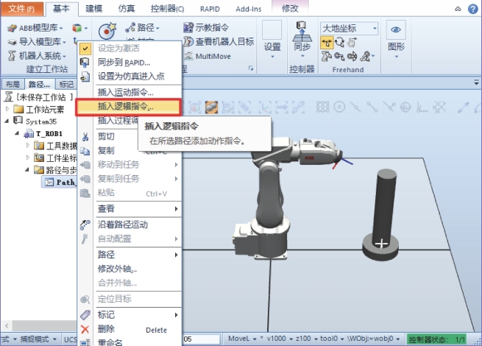Viewport: 482px width, 346px height.
Task: Open the 导入模型库 dropdown
Action: [37, 41]
